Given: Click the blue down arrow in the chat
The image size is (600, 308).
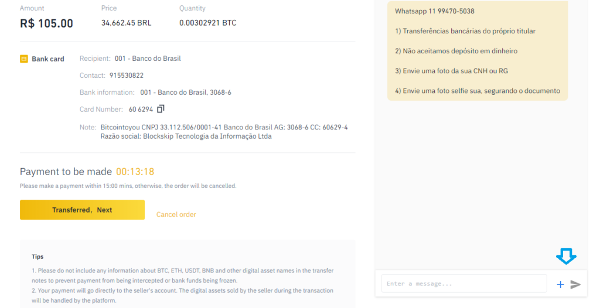Looking at the screenshot, I should [x=567, y=256].
